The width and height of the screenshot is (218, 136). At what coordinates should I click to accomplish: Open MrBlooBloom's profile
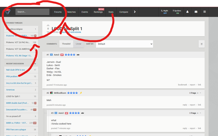60,93
